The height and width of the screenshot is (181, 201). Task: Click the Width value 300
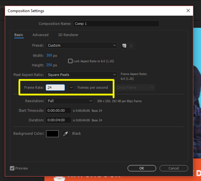(49, 55)
